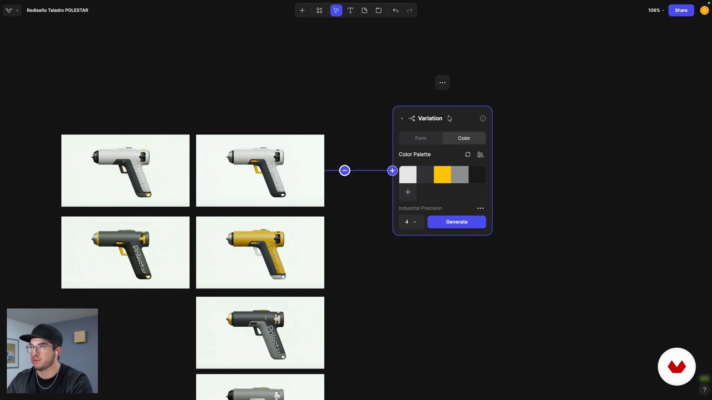Add a new color to the palette

click(408, 192)
